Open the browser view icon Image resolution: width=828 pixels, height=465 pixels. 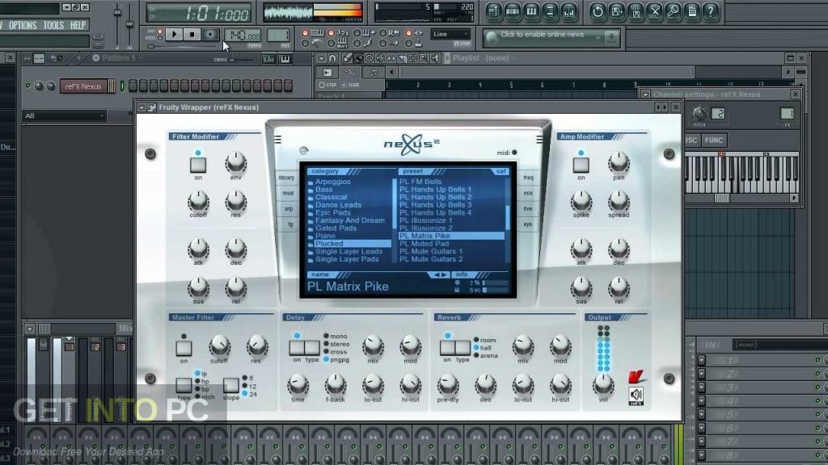coord(550,11)
